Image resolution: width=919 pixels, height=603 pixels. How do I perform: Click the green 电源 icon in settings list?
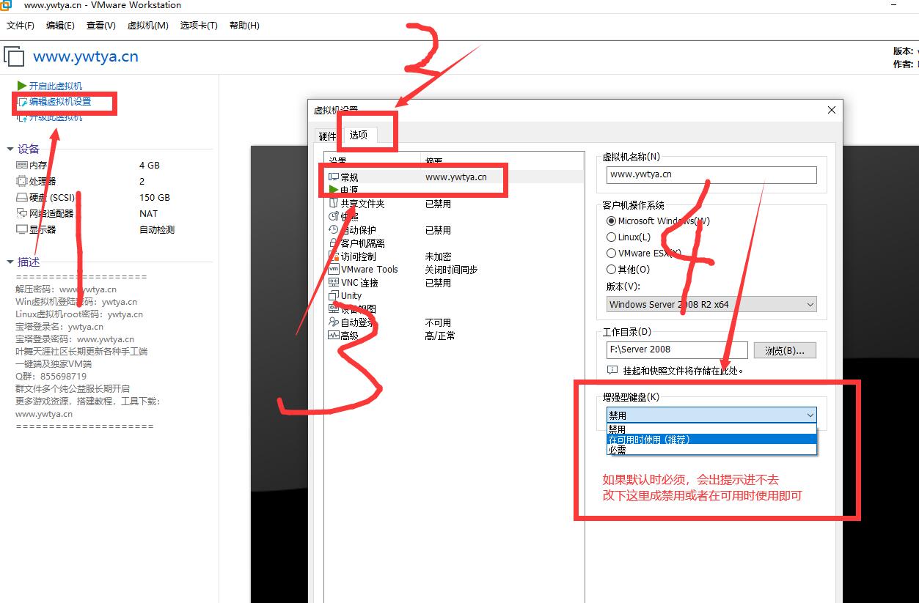tap(334, 190)
